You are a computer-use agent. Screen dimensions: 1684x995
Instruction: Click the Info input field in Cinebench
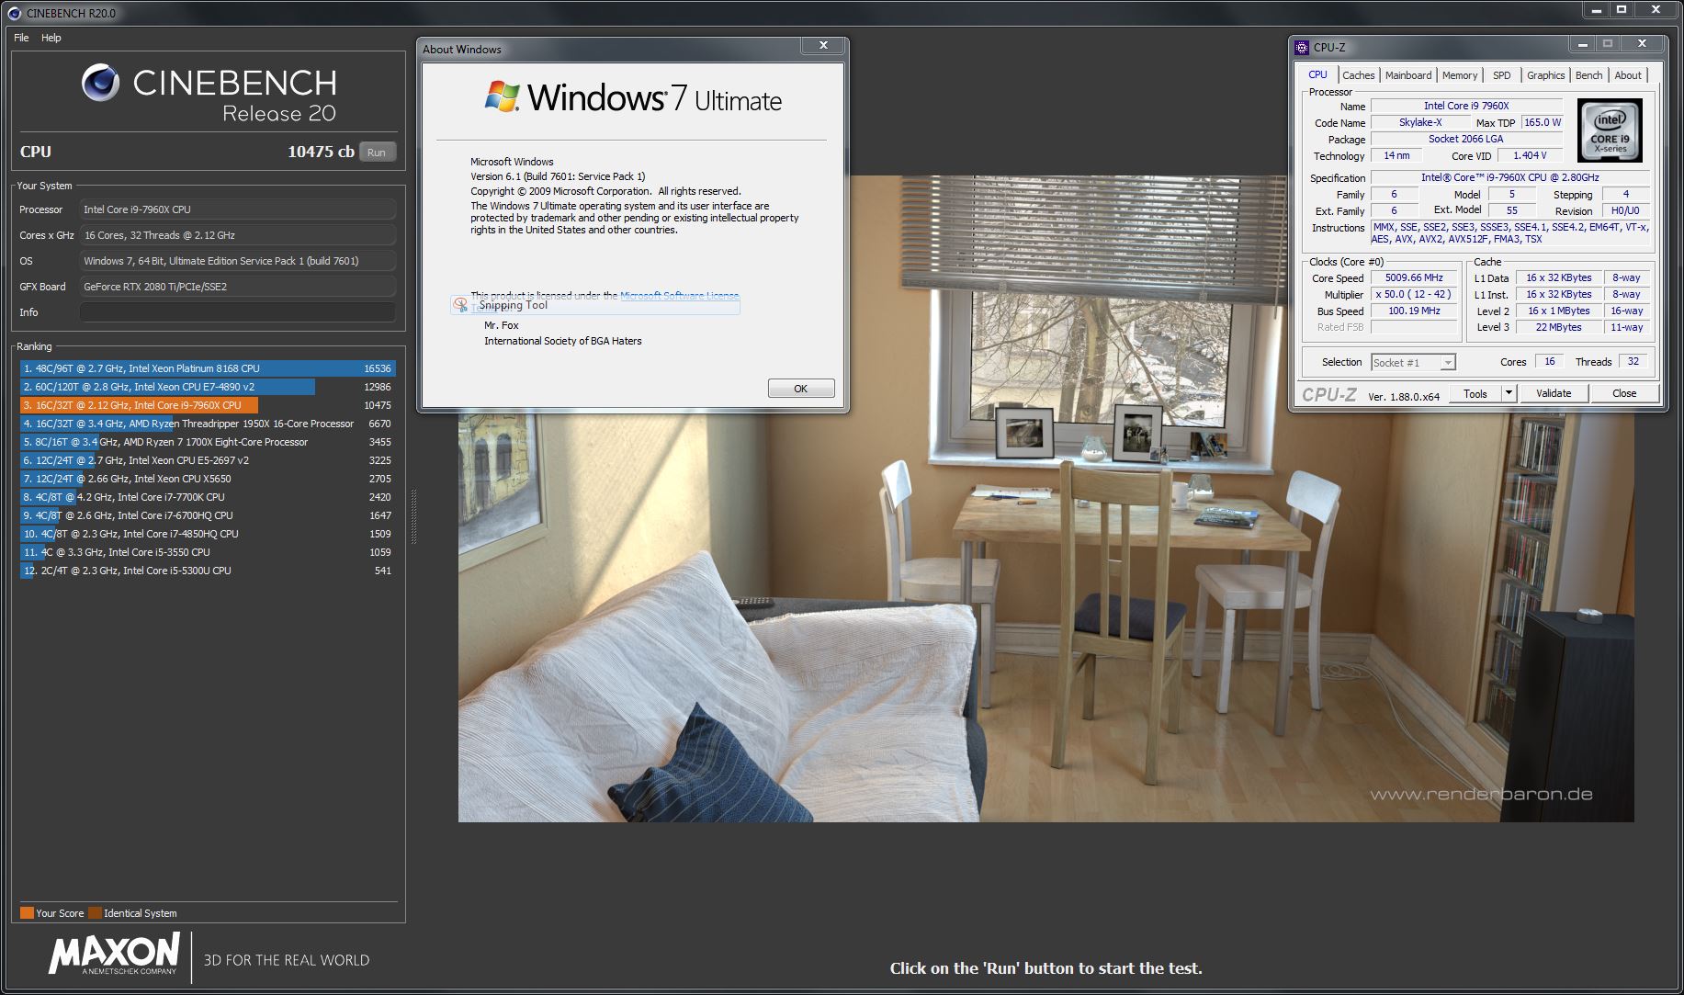click(x=237, y=312)
